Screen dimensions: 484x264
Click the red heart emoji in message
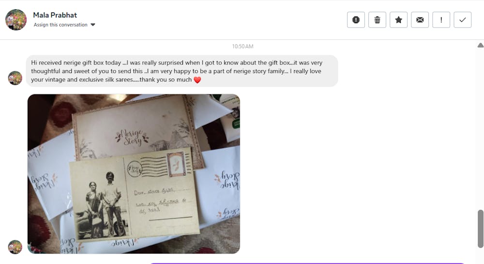pos(197,80)
